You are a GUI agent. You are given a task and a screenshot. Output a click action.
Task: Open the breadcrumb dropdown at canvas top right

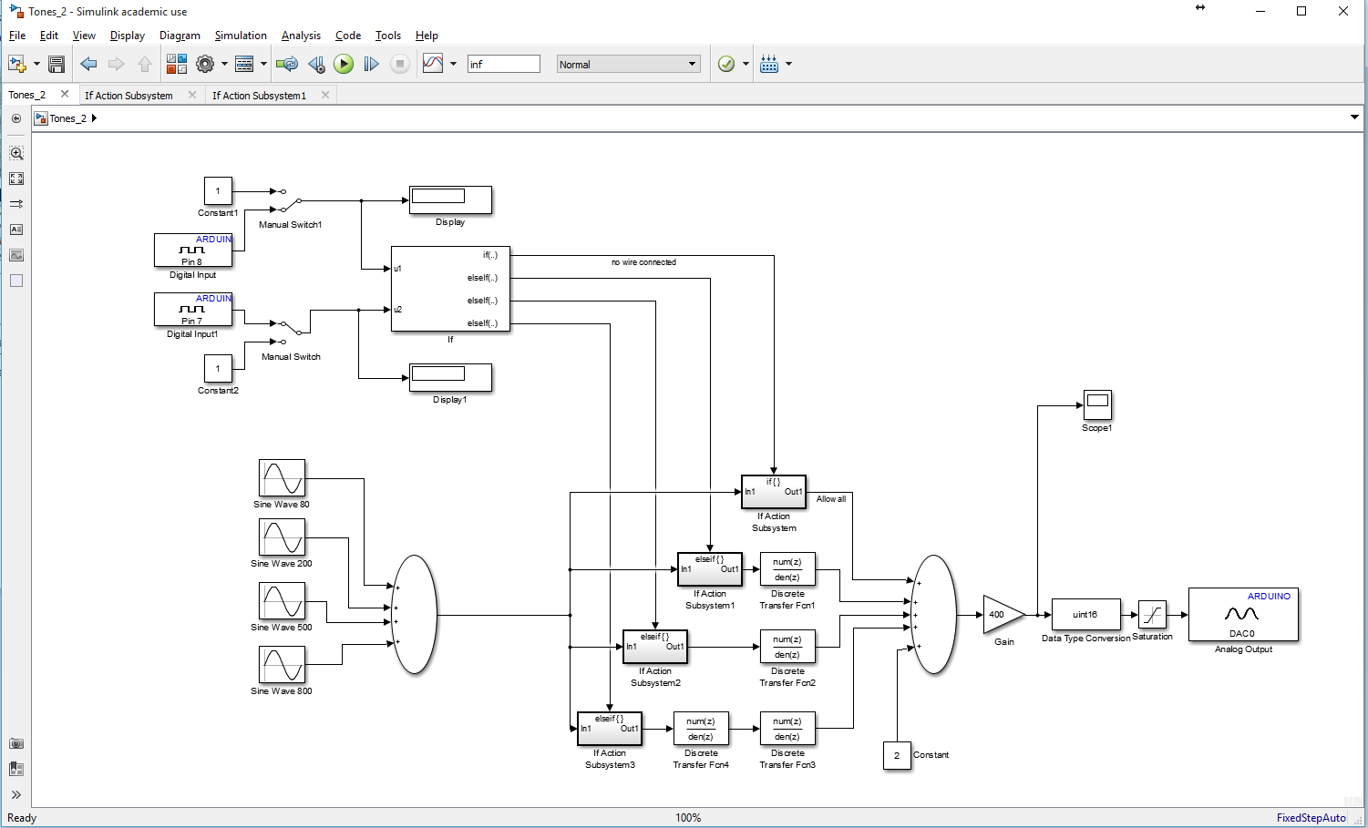pyautogui.click(x=1354, y=118)
